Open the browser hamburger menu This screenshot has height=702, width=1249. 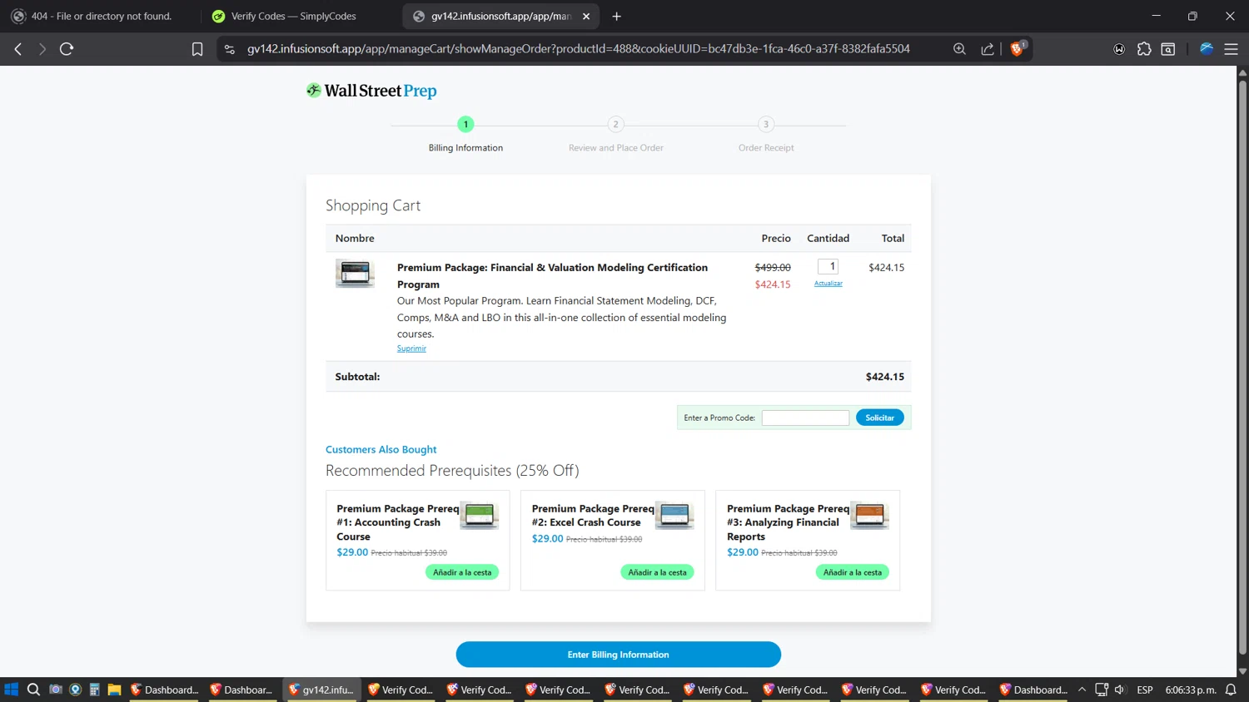tap(1231, 49)
